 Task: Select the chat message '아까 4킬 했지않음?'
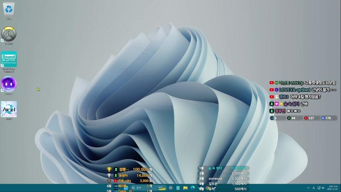pos(305,97)
